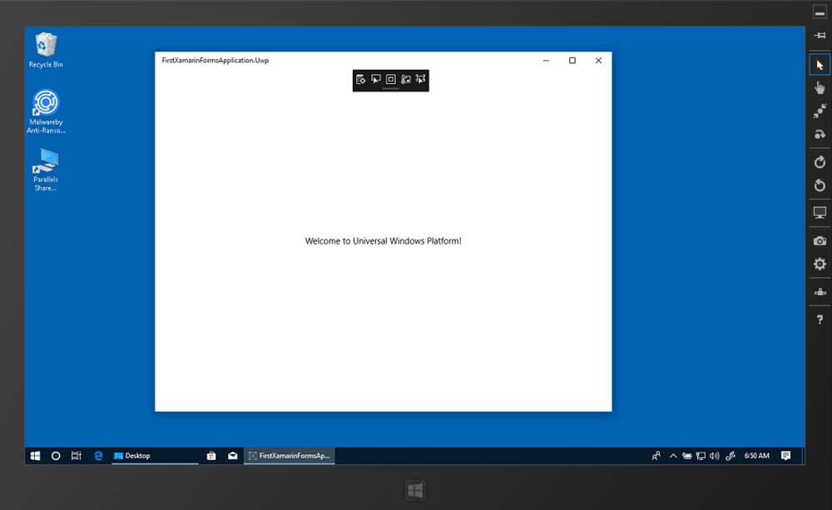The image size is (832, 510).
Task: Open network properties icon in sidebar
Action: point(820,292)
